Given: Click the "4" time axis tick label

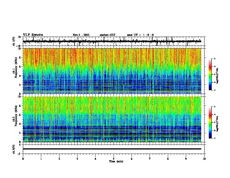Looking at the screenshot, I should click(96, 159).
